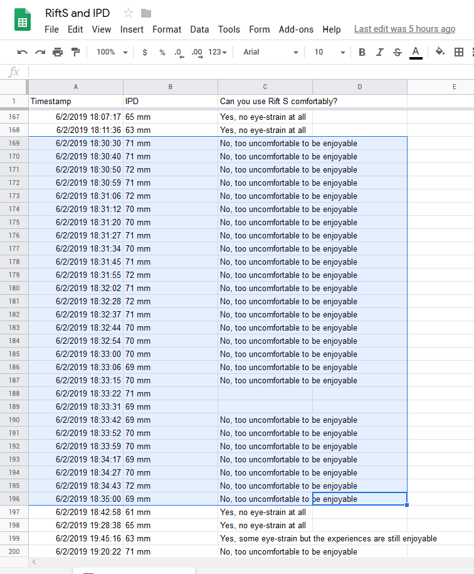Screen dimensions: 474x574
Task: Open the Arial font dropdown
Action: coord(271,52)
